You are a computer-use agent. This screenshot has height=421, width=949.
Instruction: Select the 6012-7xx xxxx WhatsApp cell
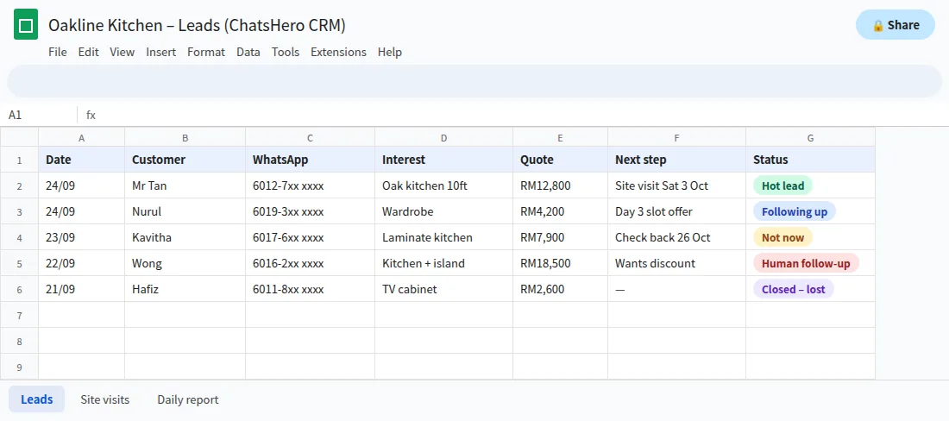point(310,185)
